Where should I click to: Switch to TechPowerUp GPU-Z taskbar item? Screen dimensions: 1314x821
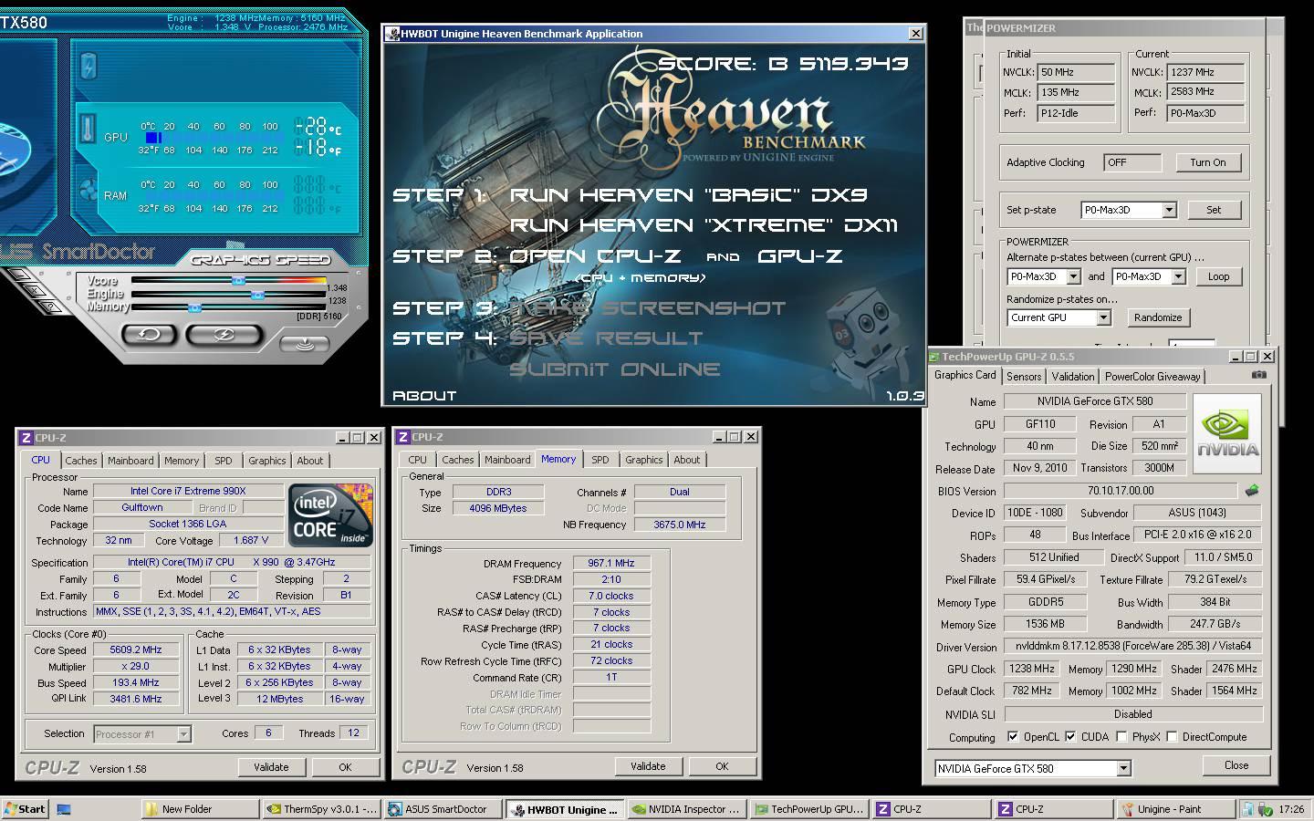click(x=808, y=809)
